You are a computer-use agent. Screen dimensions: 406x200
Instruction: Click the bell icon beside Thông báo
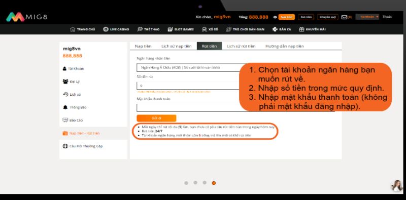[x=65, y=107]
